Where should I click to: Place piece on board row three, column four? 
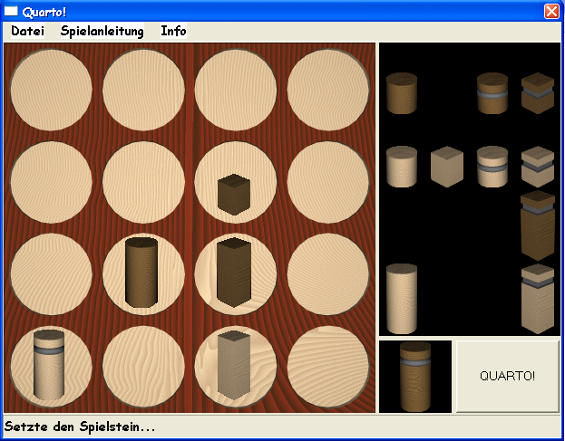pyautogui.click(x=328, y=274)
